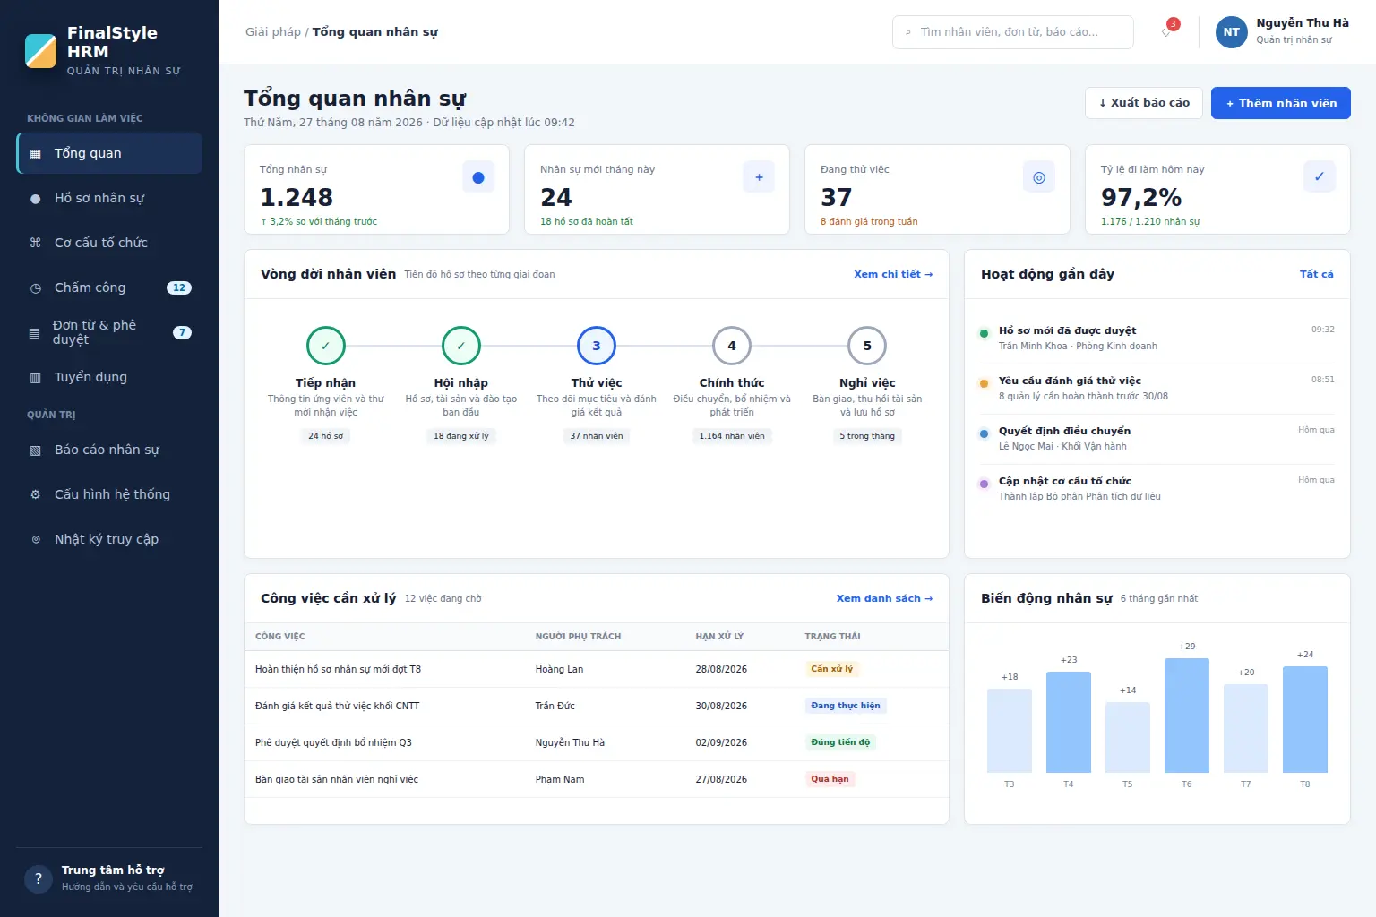1376x917 pixels.
Task: Click the question mark help icon
Action: (39, 878)
